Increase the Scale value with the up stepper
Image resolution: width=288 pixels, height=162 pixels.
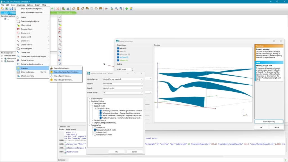[x=132, y=68]
